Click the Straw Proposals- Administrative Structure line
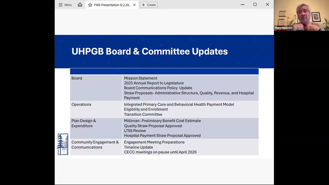This screenshot has width=329, height=185. 189,95
